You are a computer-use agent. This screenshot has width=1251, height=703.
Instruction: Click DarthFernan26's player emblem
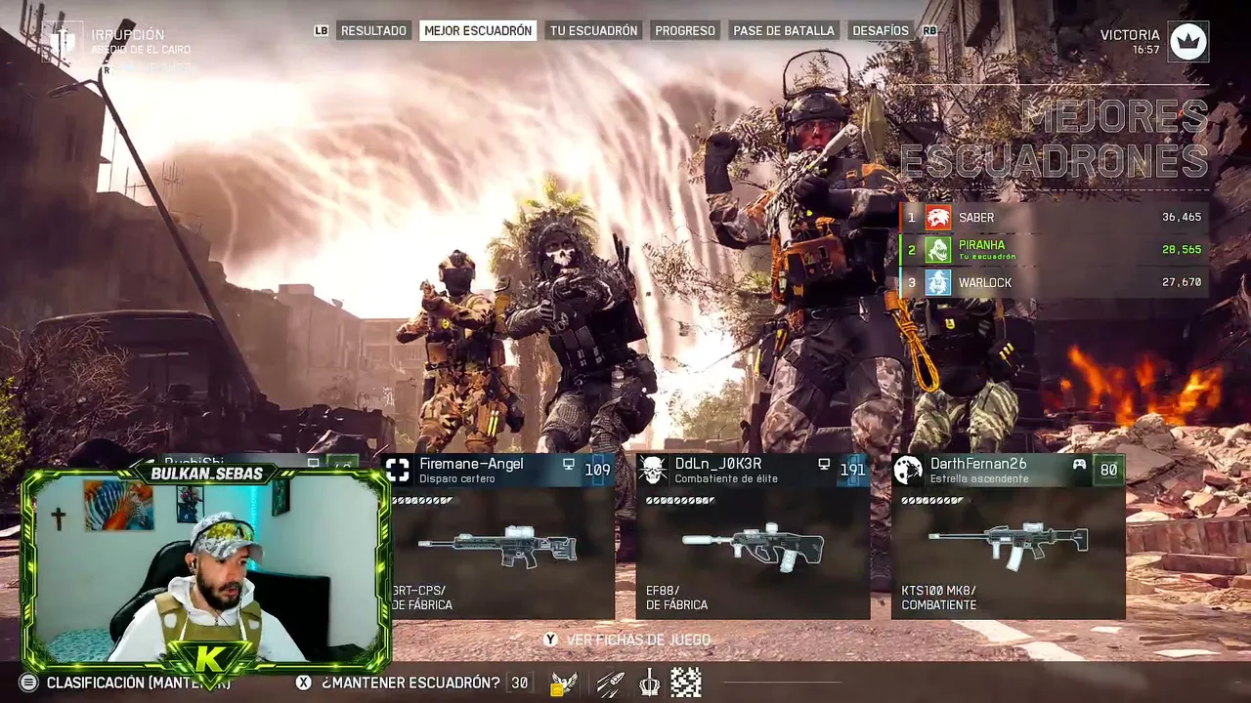point(908,470)
